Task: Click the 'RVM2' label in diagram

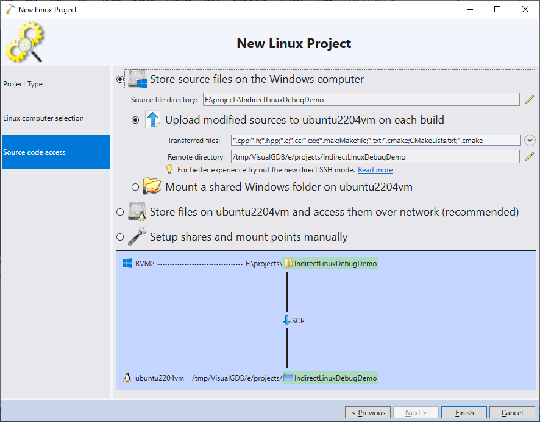Action: (144, 264)
